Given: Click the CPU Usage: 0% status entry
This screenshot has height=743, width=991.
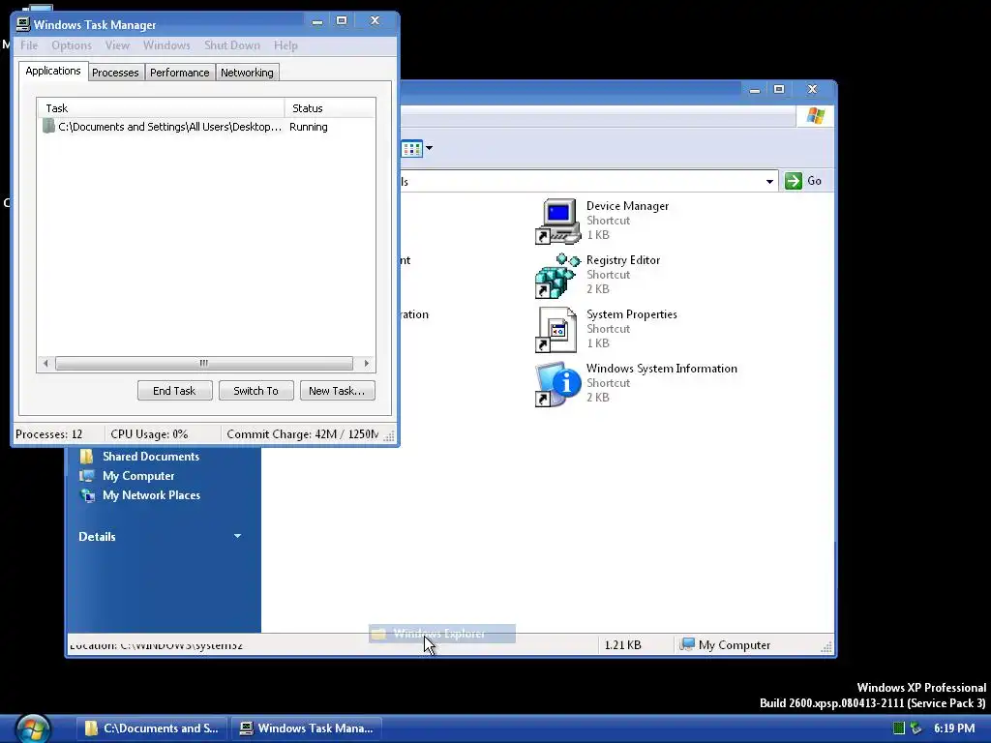Looking at the screenshot, I should (x=149, y=434).
